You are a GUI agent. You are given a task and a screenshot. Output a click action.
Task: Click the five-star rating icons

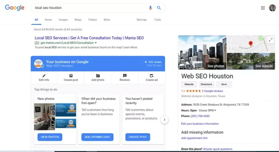(193, 91)
